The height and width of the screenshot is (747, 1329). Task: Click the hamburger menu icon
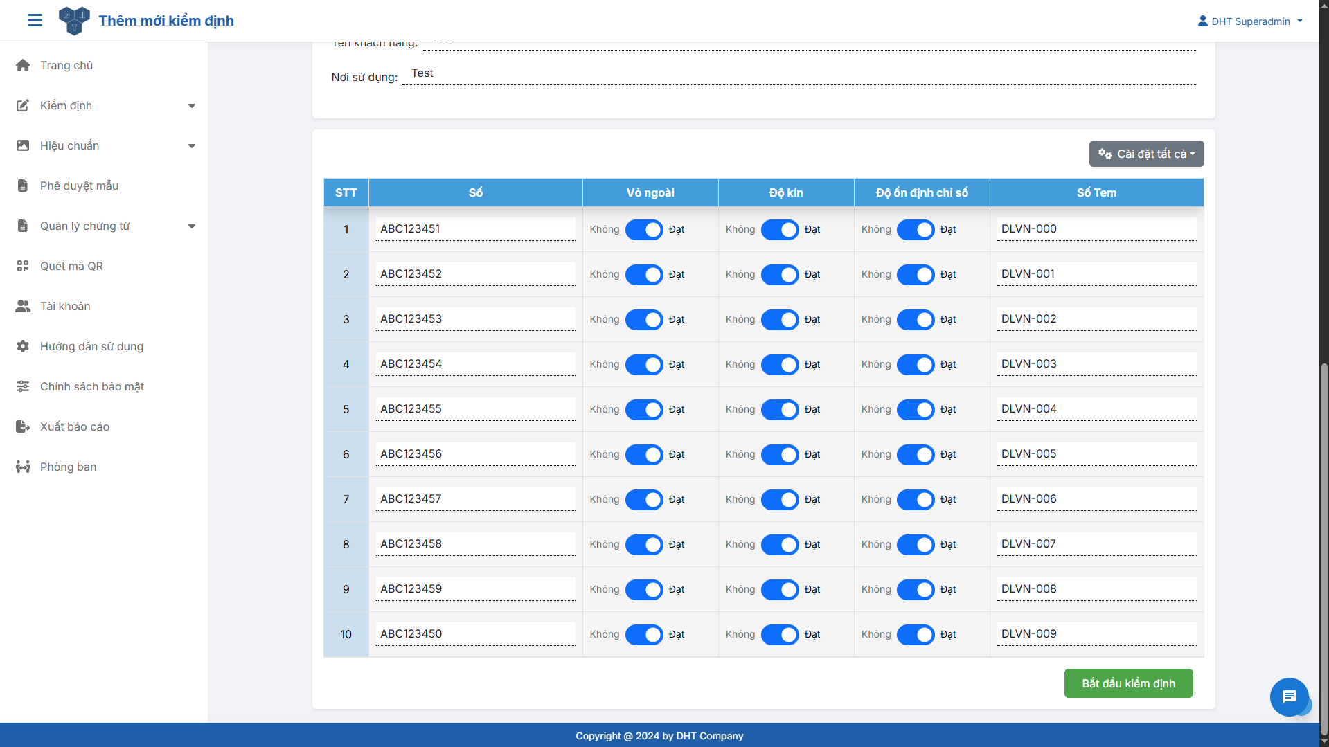click(x=35, y=21)
